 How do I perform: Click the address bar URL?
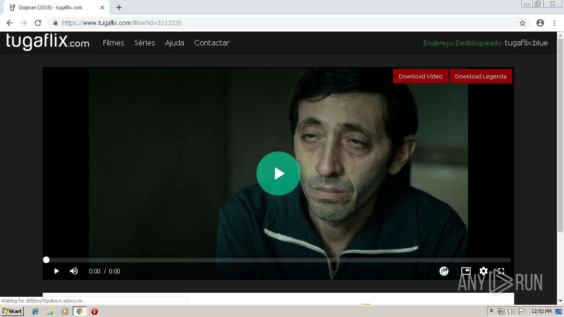tap(122, 23)
